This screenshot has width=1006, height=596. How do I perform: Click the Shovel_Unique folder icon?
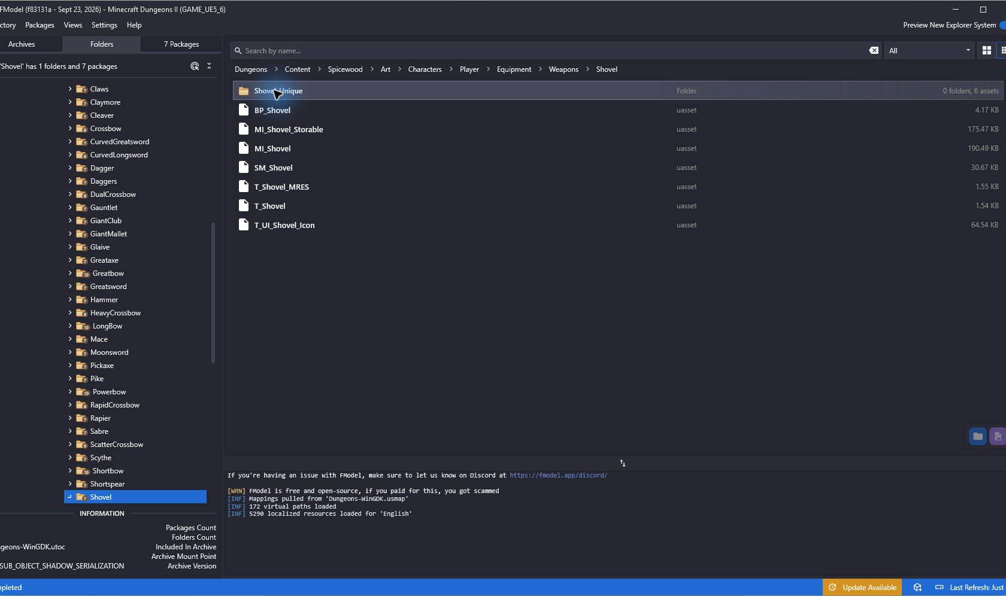[x=244, y=91]
